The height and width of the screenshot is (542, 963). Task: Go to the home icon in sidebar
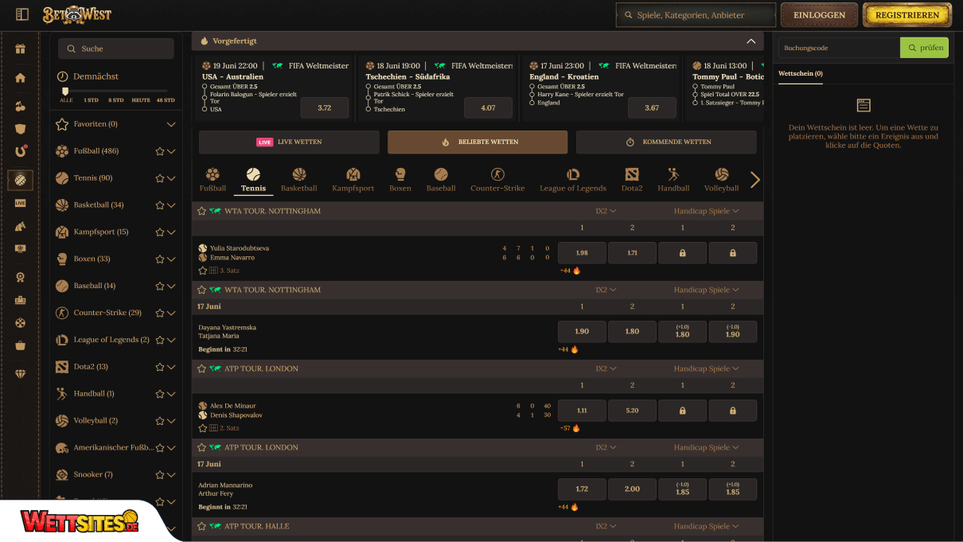[21, 77]
